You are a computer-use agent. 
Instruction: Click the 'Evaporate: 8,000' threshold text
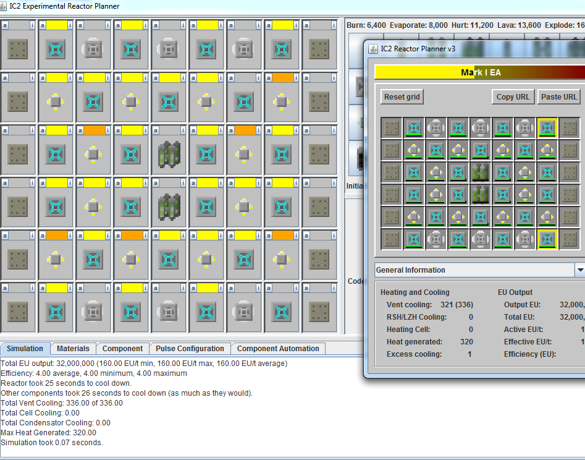tap(419, 25)
